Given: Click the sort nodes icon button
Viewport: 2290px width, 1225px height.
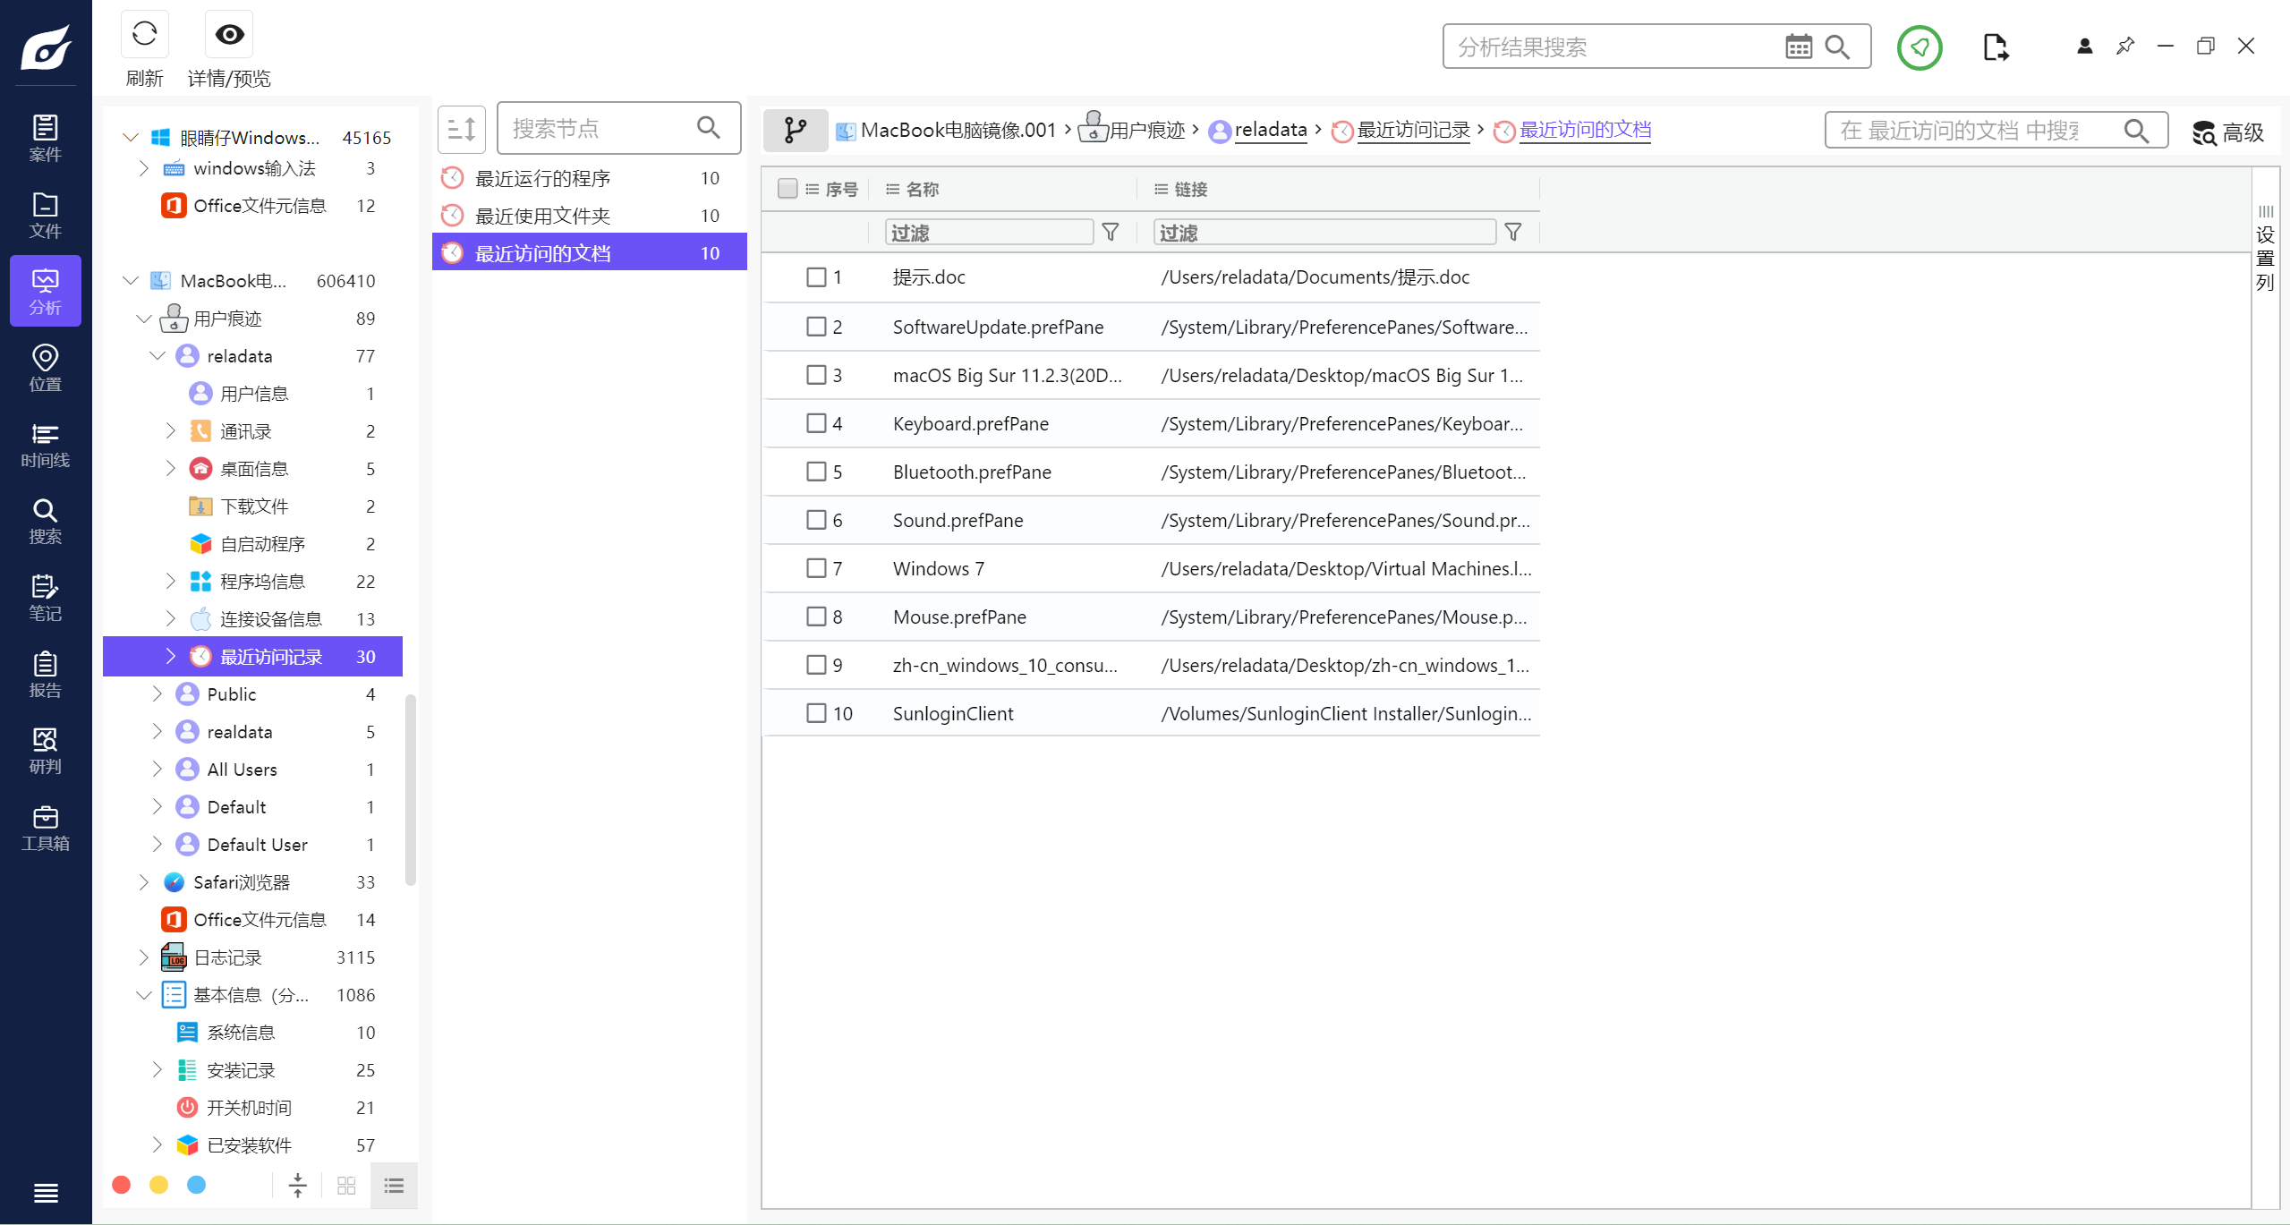Looking at the screenshot, I should click(x=462, y=130).
